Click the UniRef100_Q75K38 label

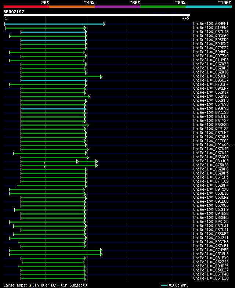(211, 165)
